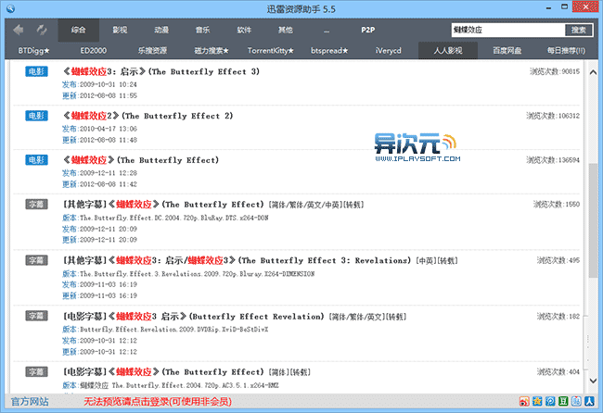Choose the 乐搜资源 search source
This screenshot has width=603, height=413.
coord(153,51)
